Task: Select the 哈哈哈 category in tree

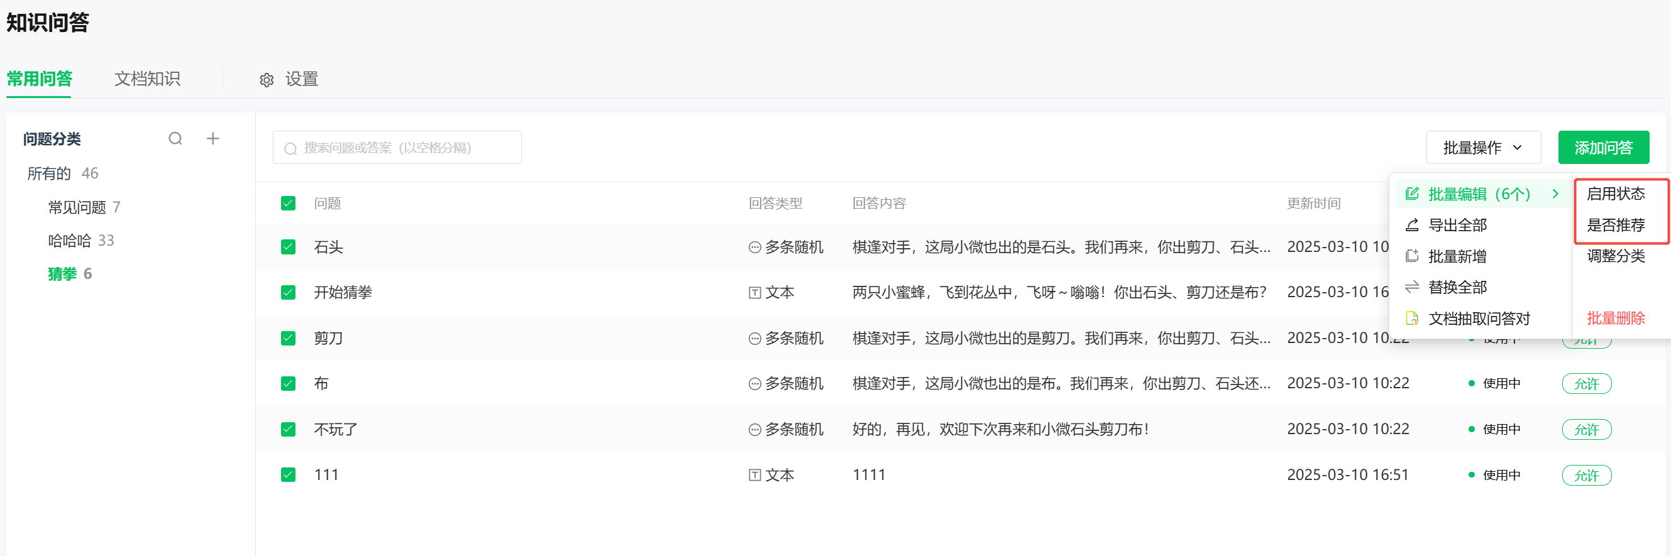Action: [69, 241]
